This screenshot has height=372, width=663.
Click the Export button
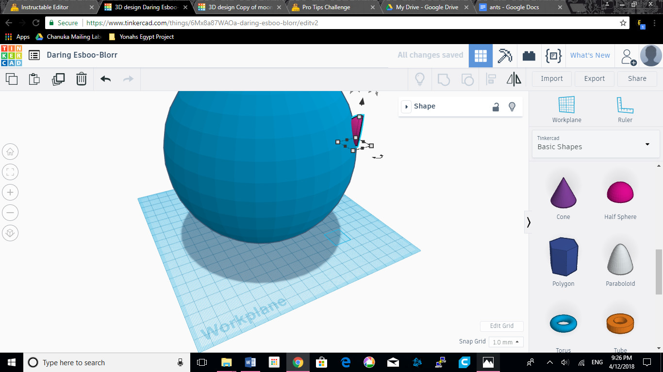(595, 78)
